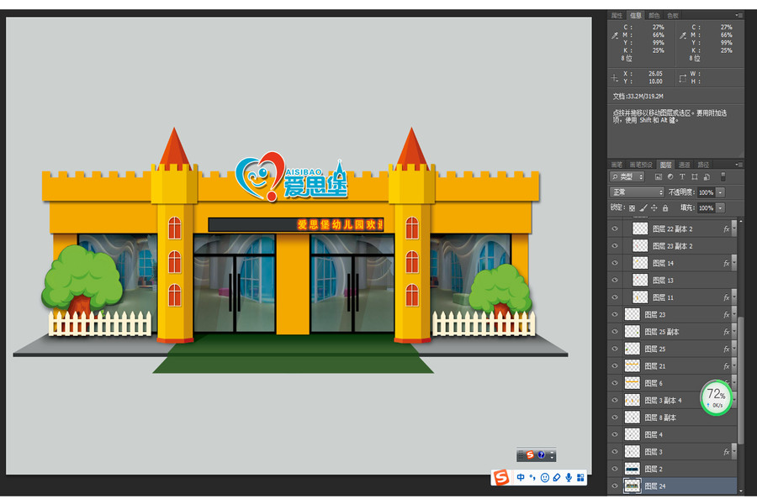This screenshot has height=504, width=757.
Task: Open the Layers panel flyout menu
Action: tap(738, 165)
